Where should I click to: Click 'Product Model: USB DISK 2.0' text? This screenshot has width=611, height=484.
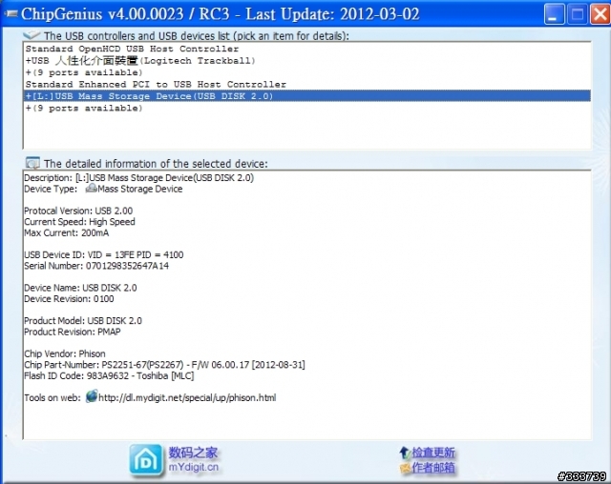coord(83,321)
